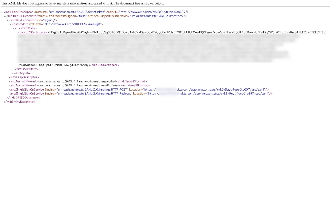Viewport: 330px width, 222px height.
Task: Click the protocolSupportEnumeration value urn:oasis:names:tc:SAML:2.0:protocol
Action: (x=157, y=16)
